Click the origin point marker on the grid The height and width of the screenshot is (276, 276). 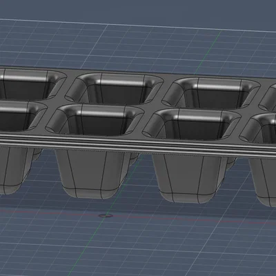point(106,215)
